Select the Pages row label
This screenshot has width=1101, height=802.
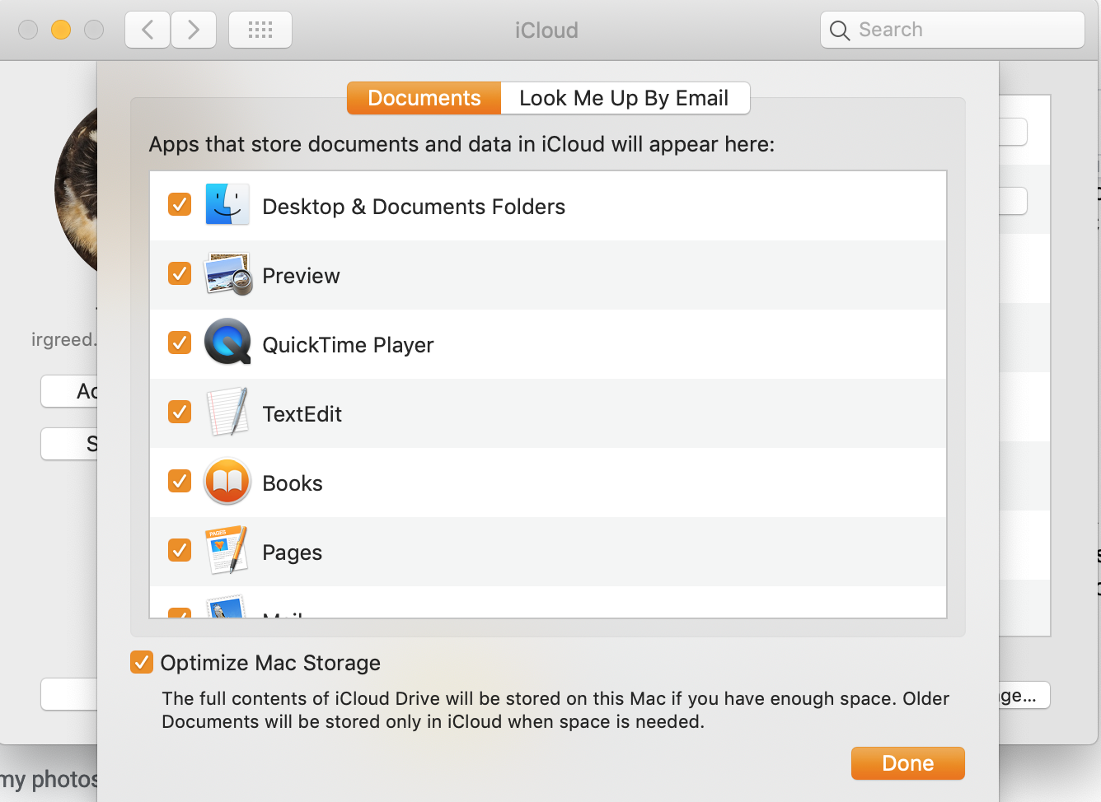point(293,553)
